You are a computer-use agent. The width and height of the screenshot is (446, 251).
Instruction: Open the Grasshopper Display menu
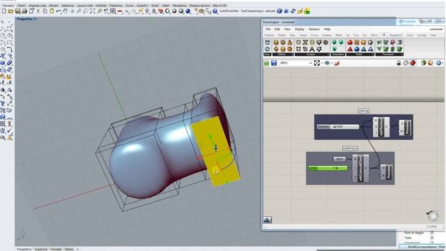pos(299,29)
